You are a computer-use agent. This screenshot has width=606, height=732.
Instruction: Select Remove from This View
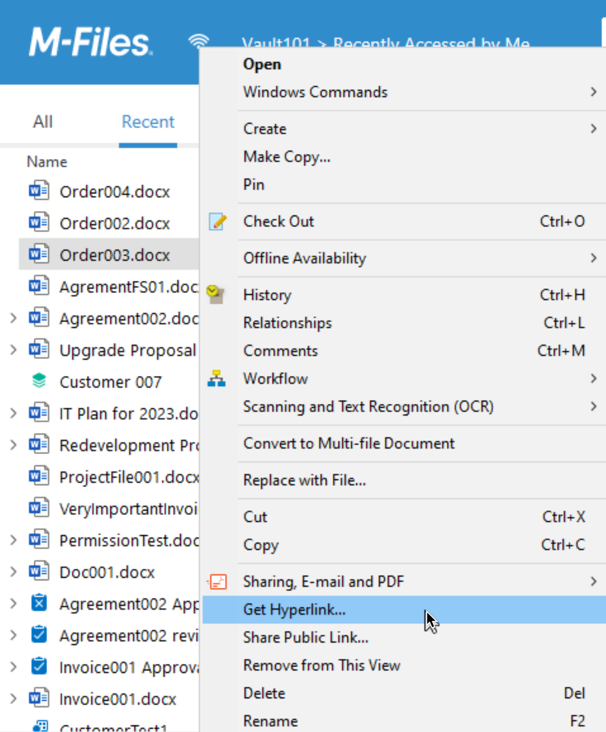click(x=404, y=665)
